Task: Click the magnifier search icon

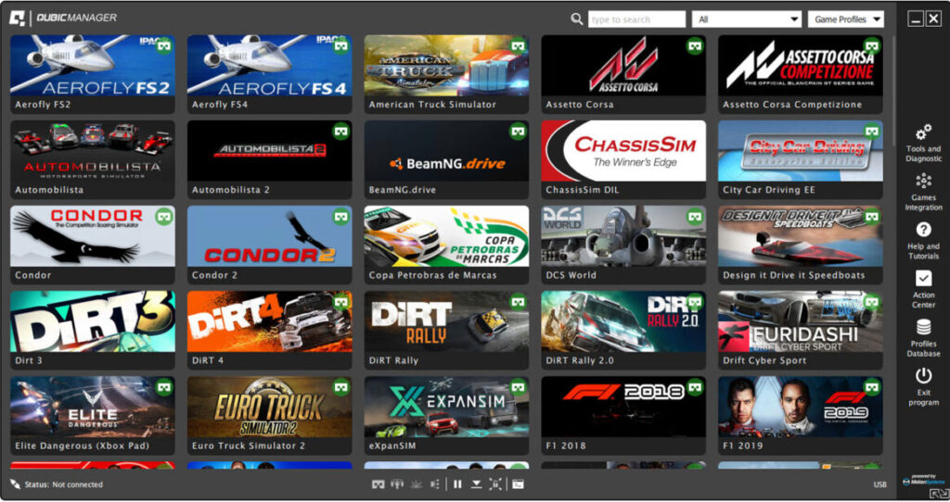Action: (577, 19)
